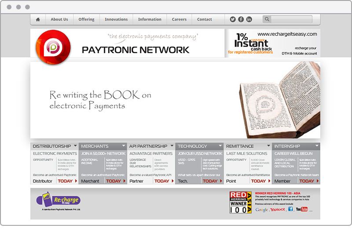Click the home icon in navigation bar

(x=38, y=19)
